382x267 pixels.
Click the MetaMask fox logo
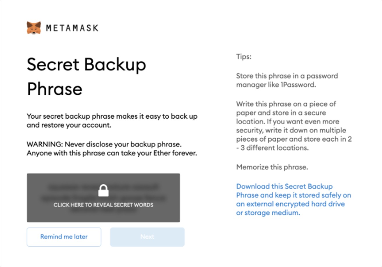34,28
